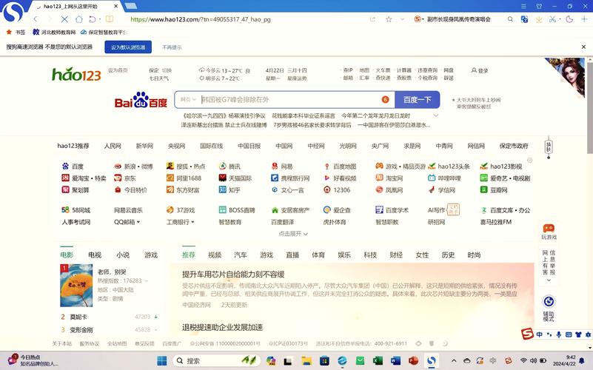Screen dimensions: 593x370
Task: Click 登录 login link
Action: 480,71
